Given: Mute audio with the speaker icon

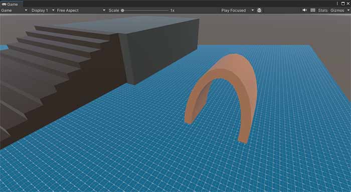Looking at the screenshot, I should pos(305,10).
